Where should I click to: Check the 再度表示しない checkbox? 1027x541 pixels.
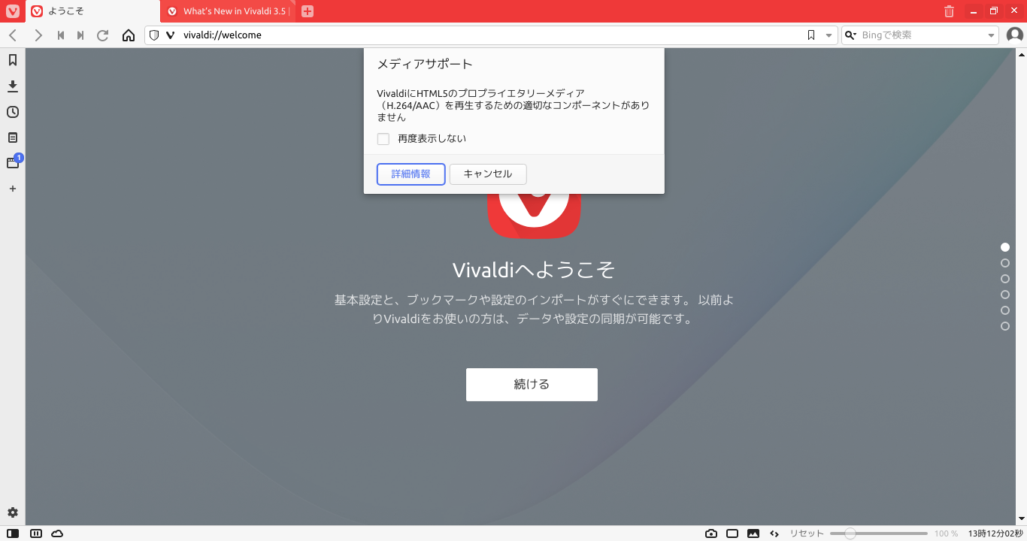383,139
